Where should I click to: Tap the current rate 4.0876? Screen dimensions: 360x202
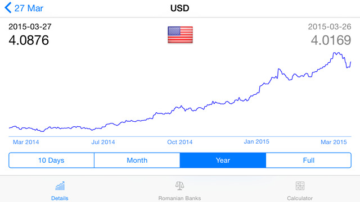coord(29,40)
